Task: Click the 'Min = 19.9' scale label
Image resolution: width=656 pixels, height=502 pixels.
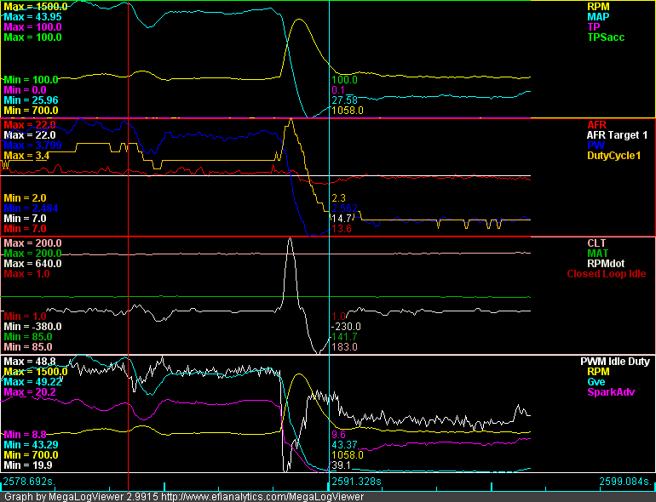Action: (28, 465)
